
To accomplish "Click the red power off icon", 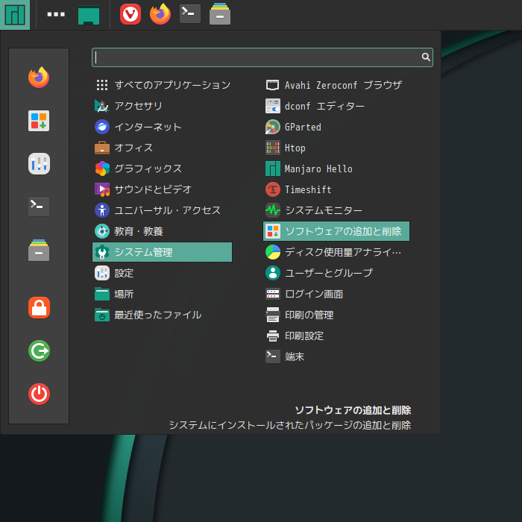I will pyautogui.click(x=39, y=394).
